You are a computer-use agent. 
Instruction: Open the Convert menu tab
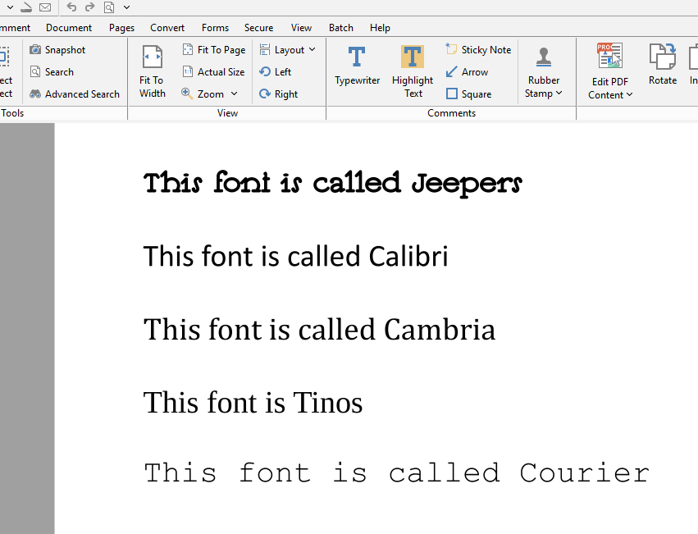click(x=167, y=28)
